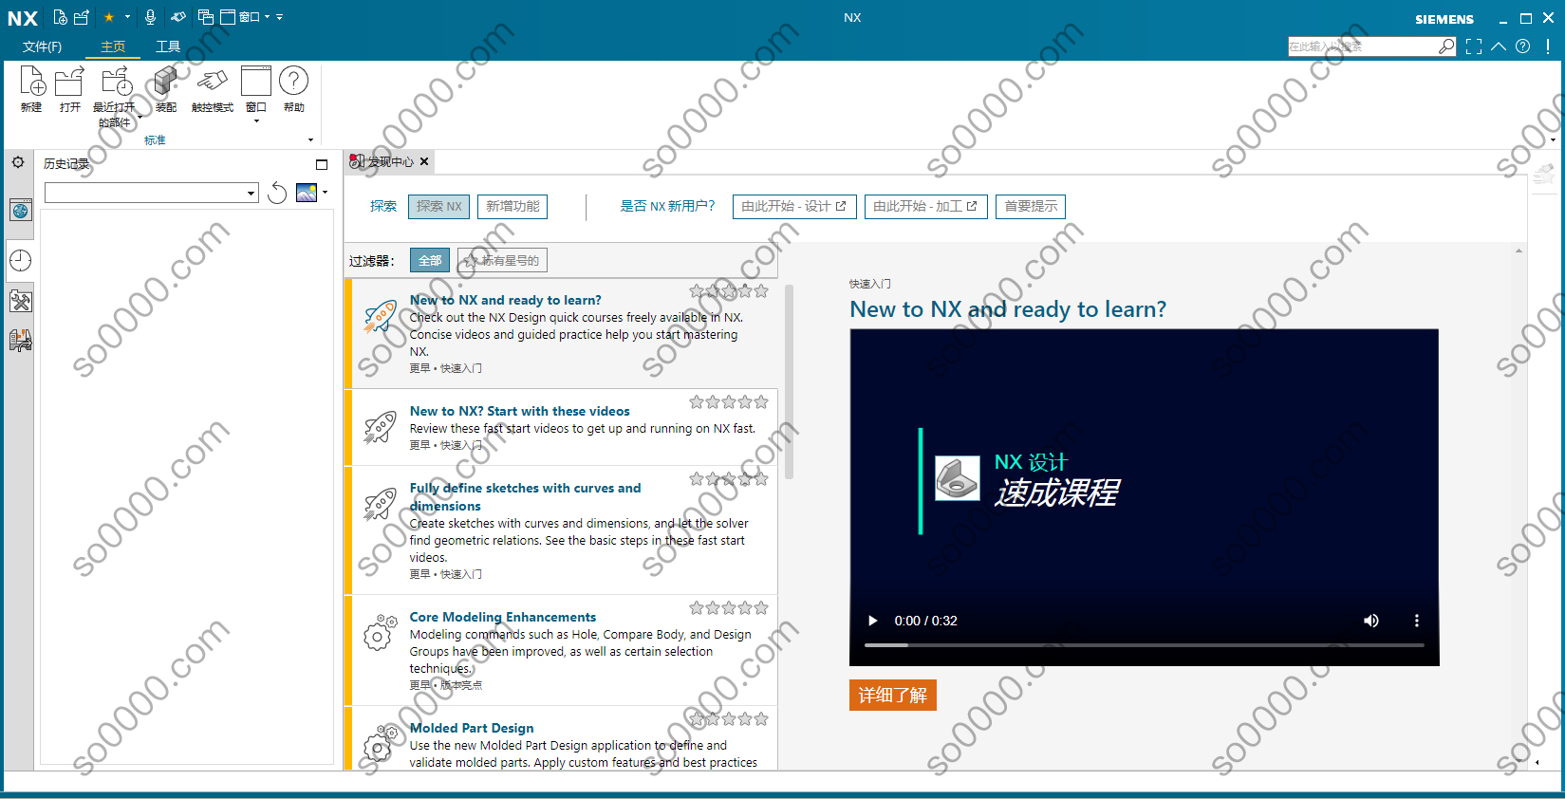Collapse the ribbon with the chevron
This screenshot has width=1565, height=799.
click(1499, 46)
